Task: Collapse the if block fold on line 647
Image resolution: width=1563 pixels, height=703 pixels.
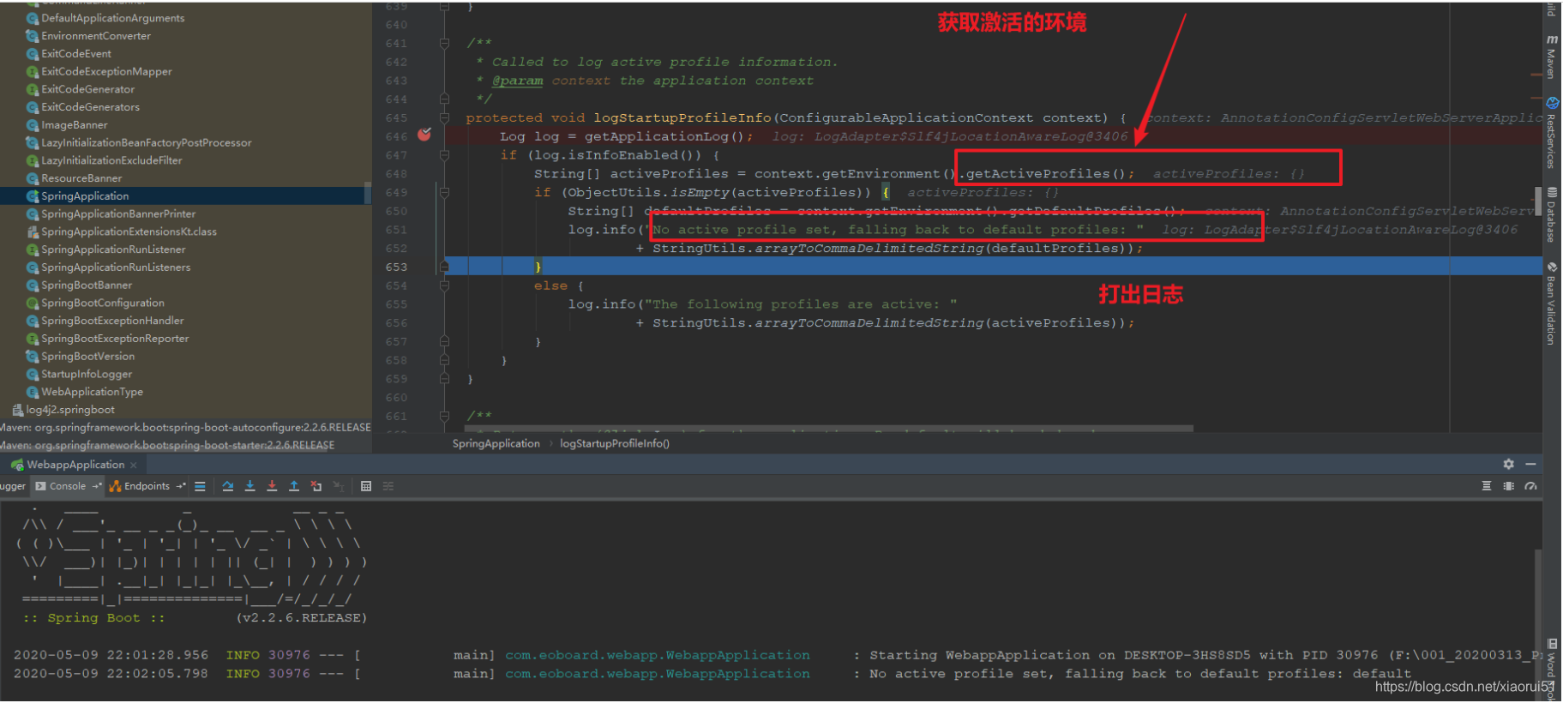Action: coord(444,155)
